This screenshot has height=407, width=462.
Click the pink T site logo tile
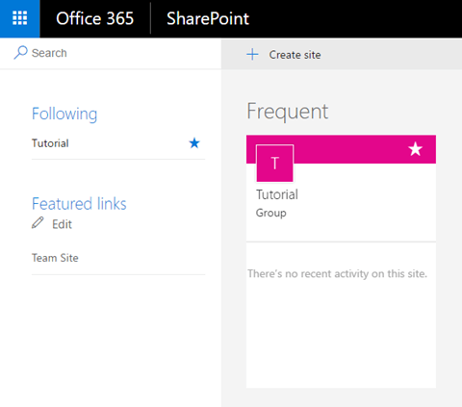274,164
